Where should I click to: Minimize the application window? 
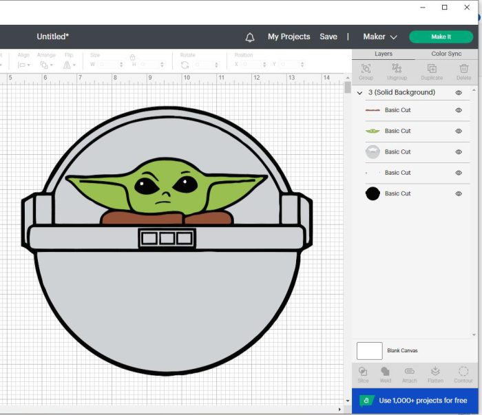pyautogui.click(x=423, y=7)
